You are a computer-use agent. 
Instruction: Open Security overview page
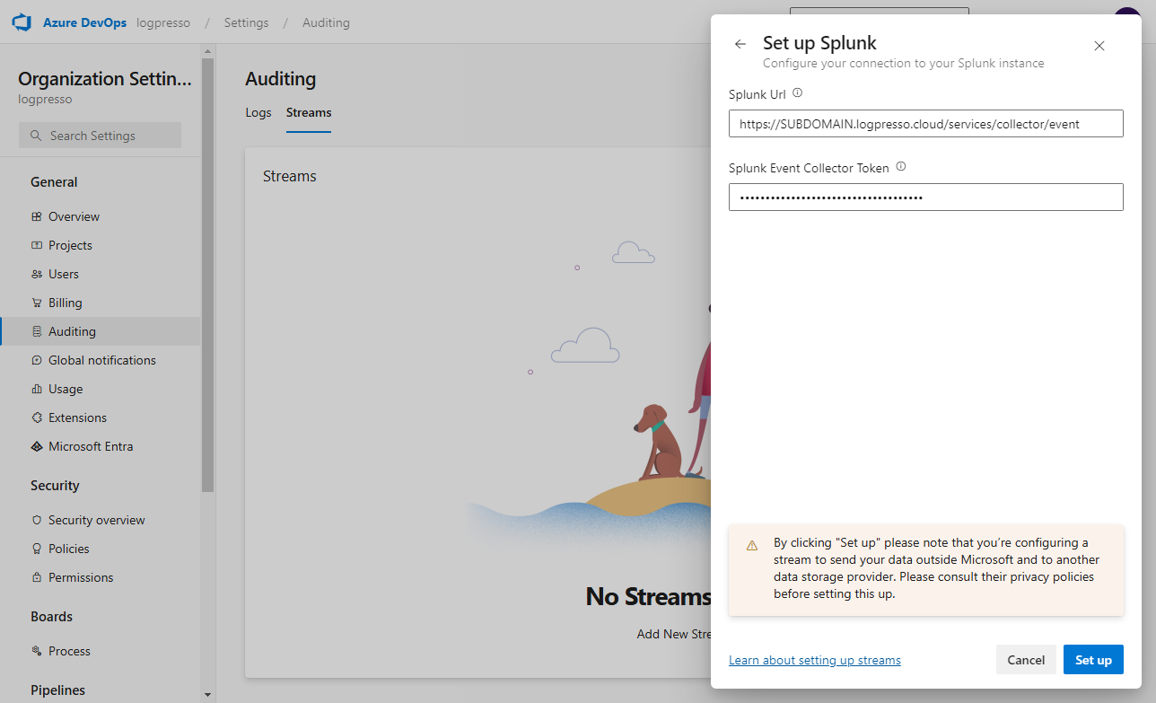tap(101, 520)
